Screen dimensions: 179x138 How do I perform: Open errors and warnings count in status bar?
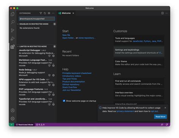coord(40,124)
